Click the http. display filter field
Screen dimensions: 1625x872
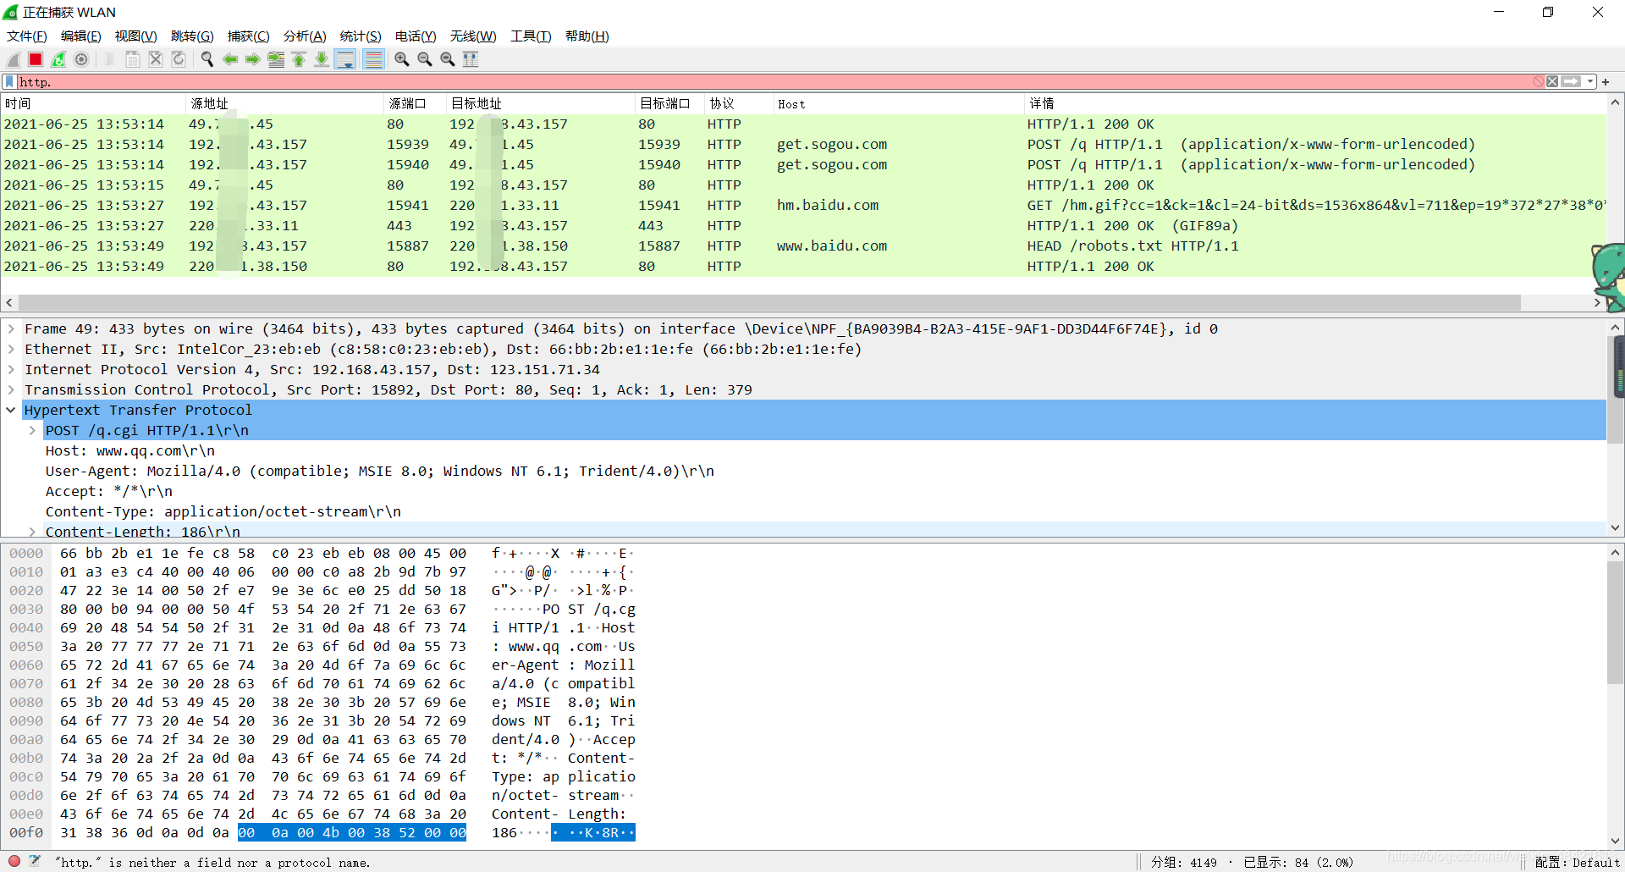[774, 81]
